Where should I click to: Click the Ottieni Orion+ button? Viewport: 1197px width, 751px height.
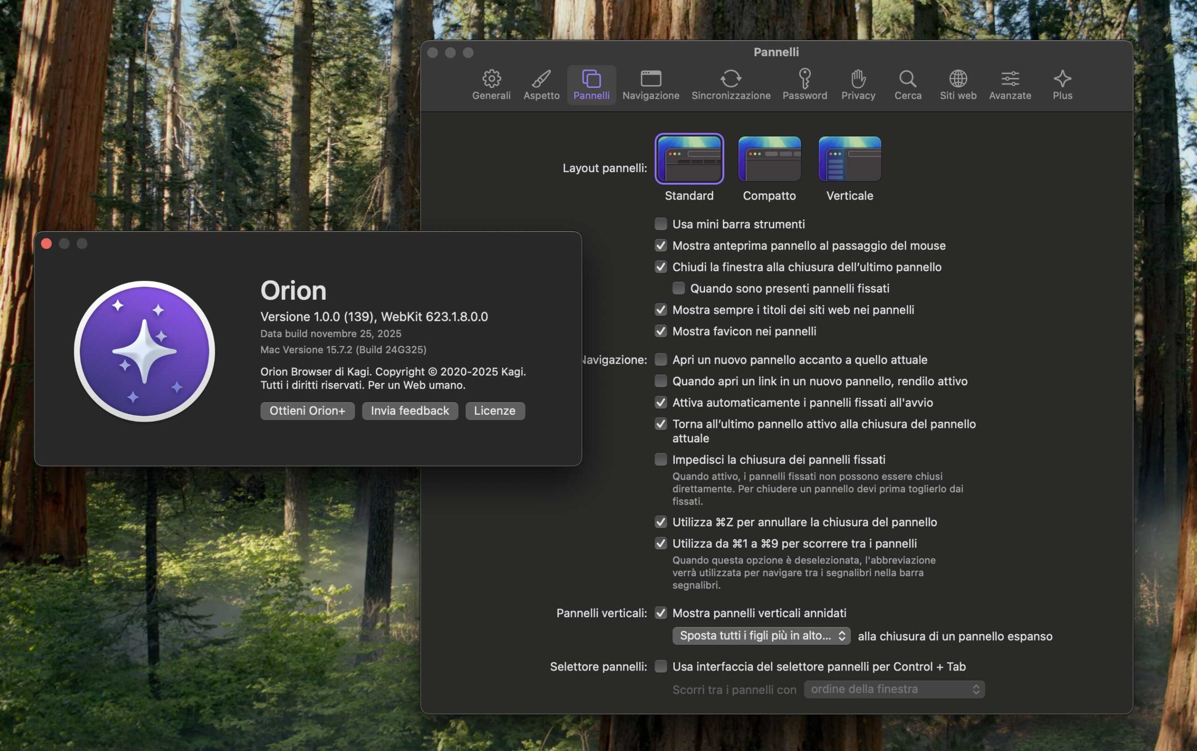[307, 411]
